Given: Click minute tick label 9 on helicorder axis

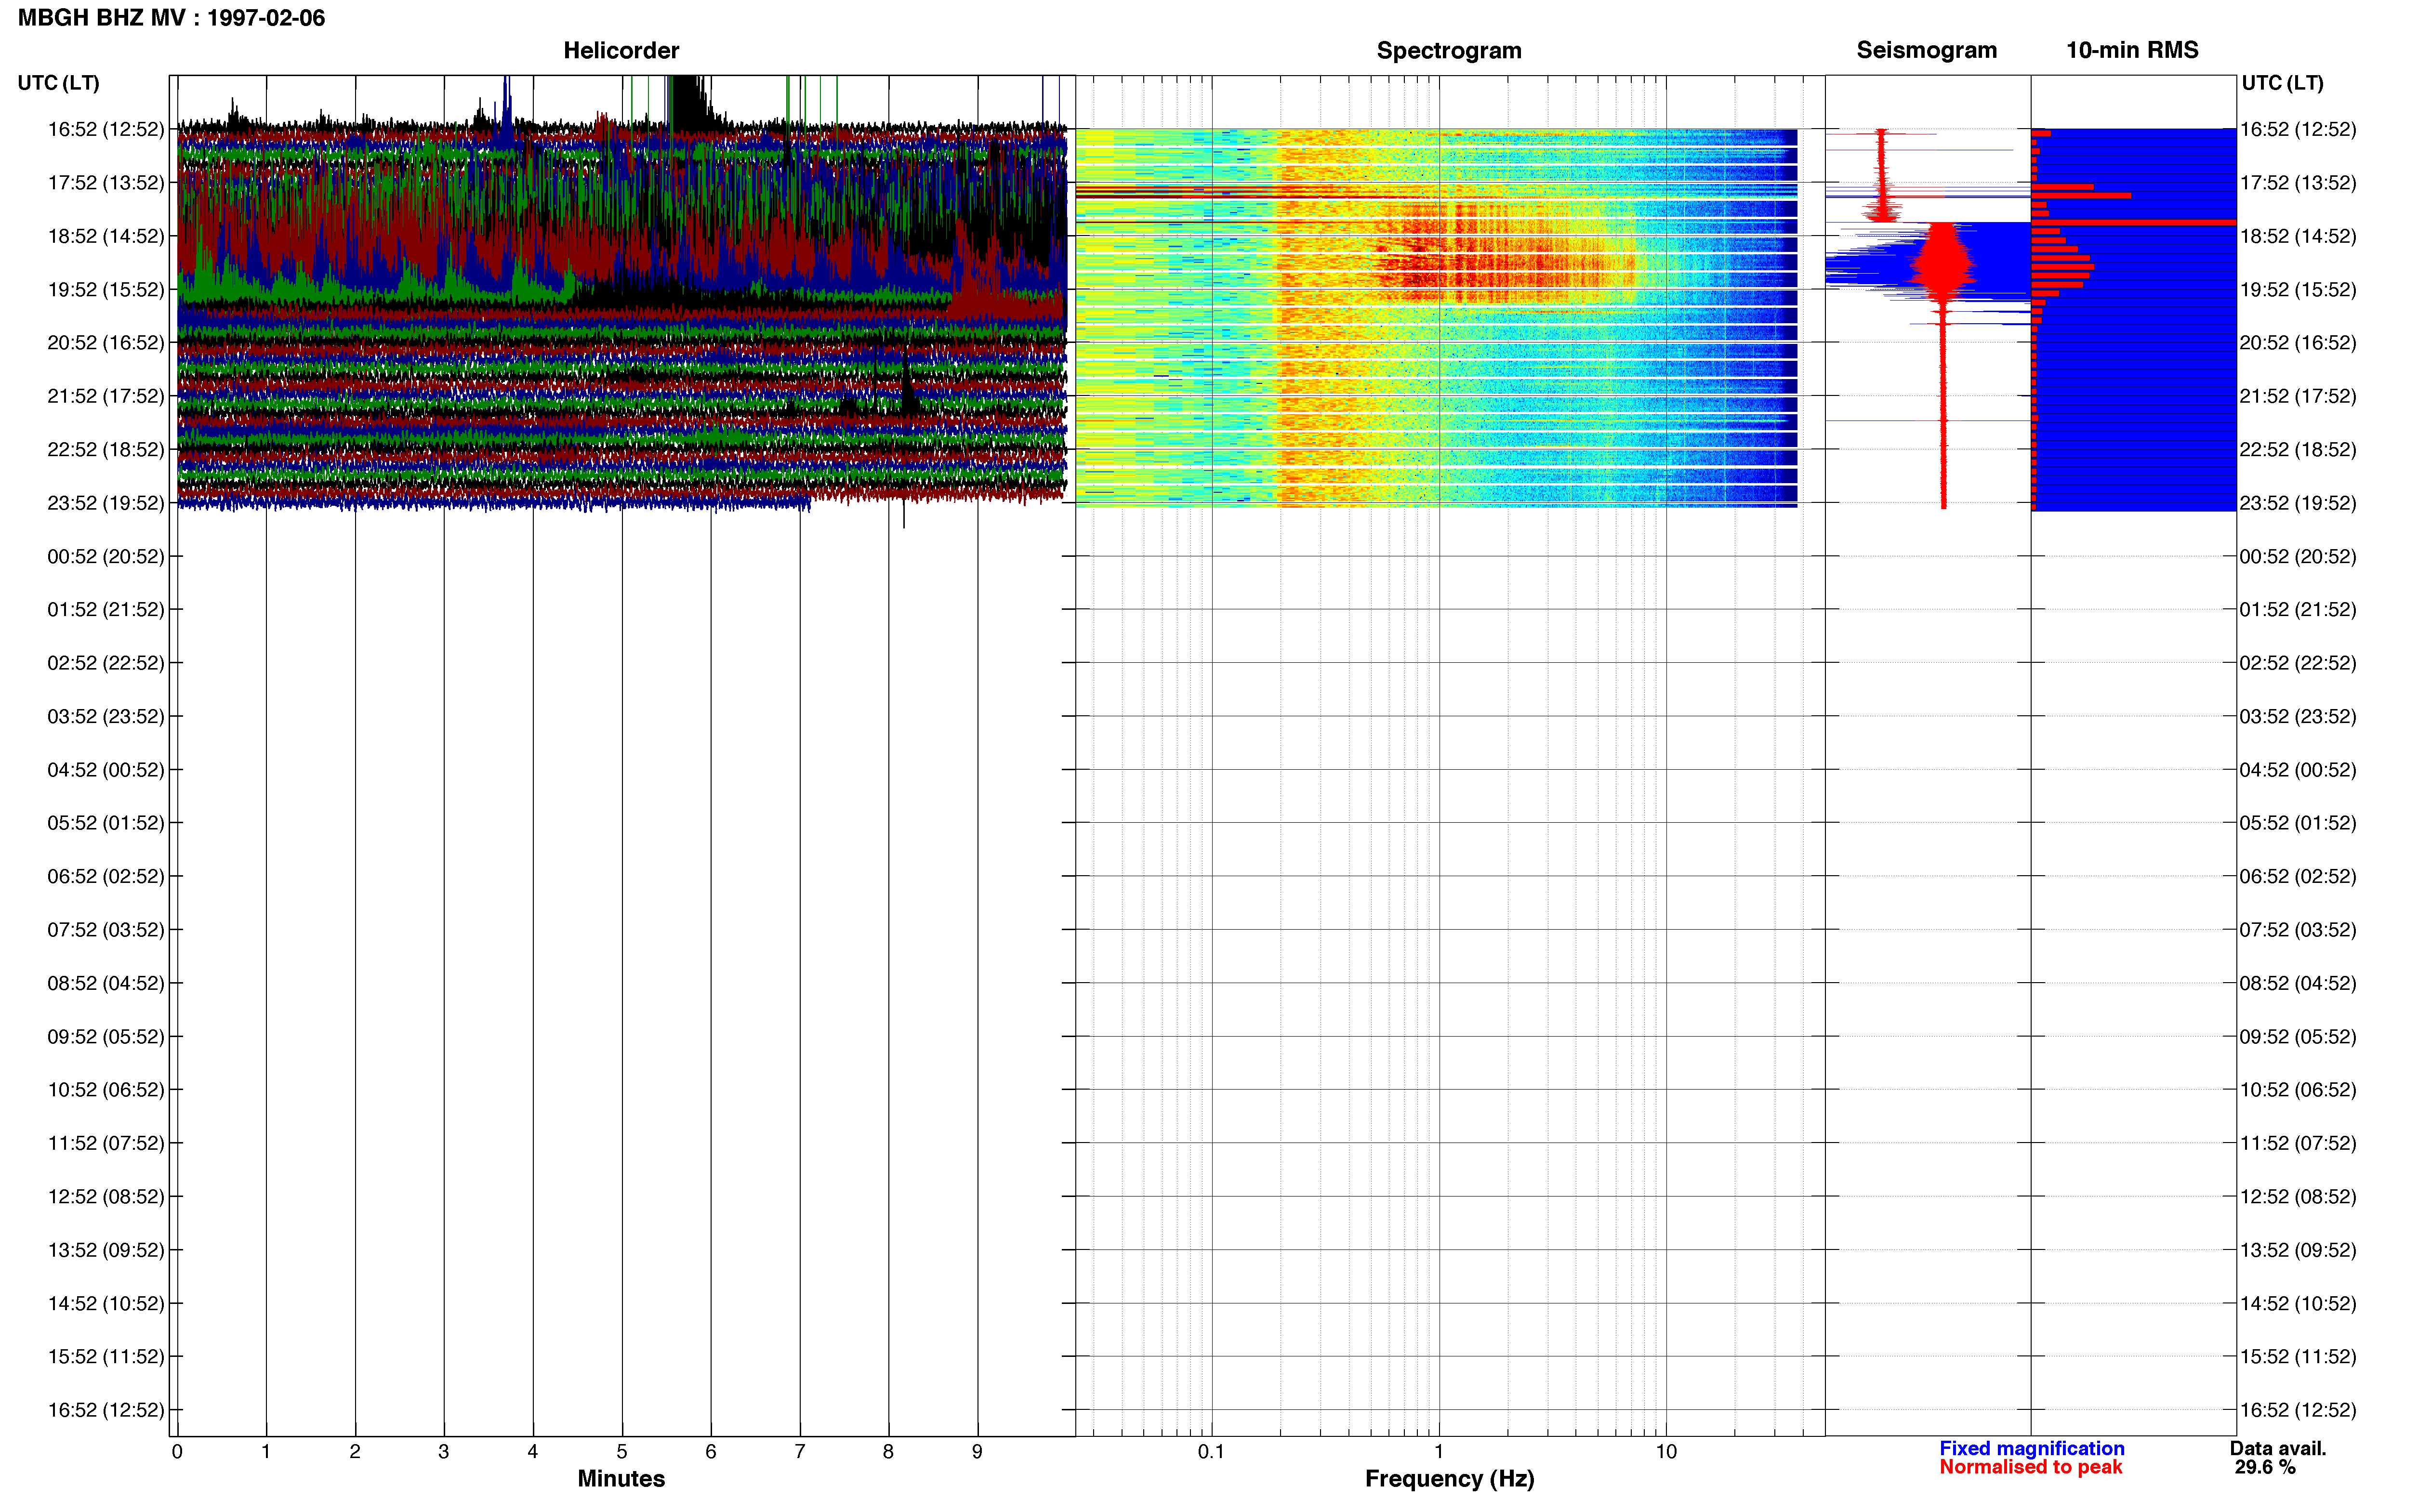Looking at the screenshot, I should pos(977,1452).
